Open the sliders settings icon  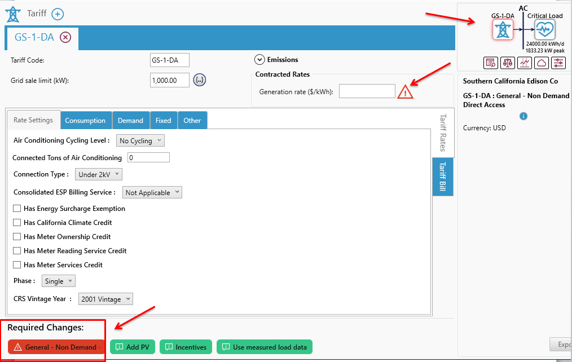(558, 63)
